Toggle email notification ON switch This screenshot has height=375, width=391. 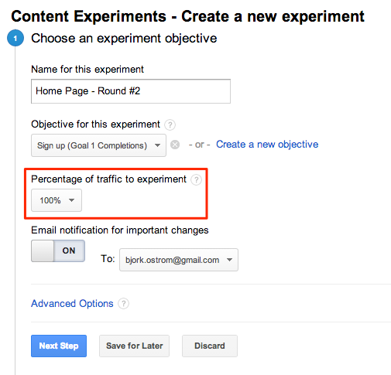click(x=58, y=251)
